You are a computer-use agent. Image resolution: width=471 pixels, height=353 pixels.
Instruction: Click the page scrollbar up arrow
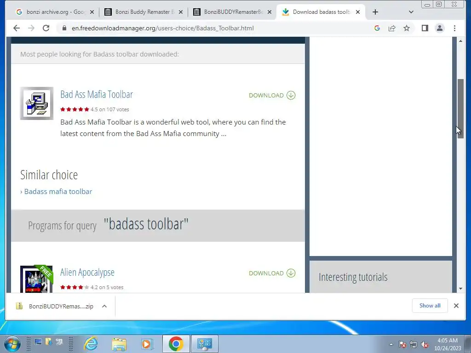[460, 41]
